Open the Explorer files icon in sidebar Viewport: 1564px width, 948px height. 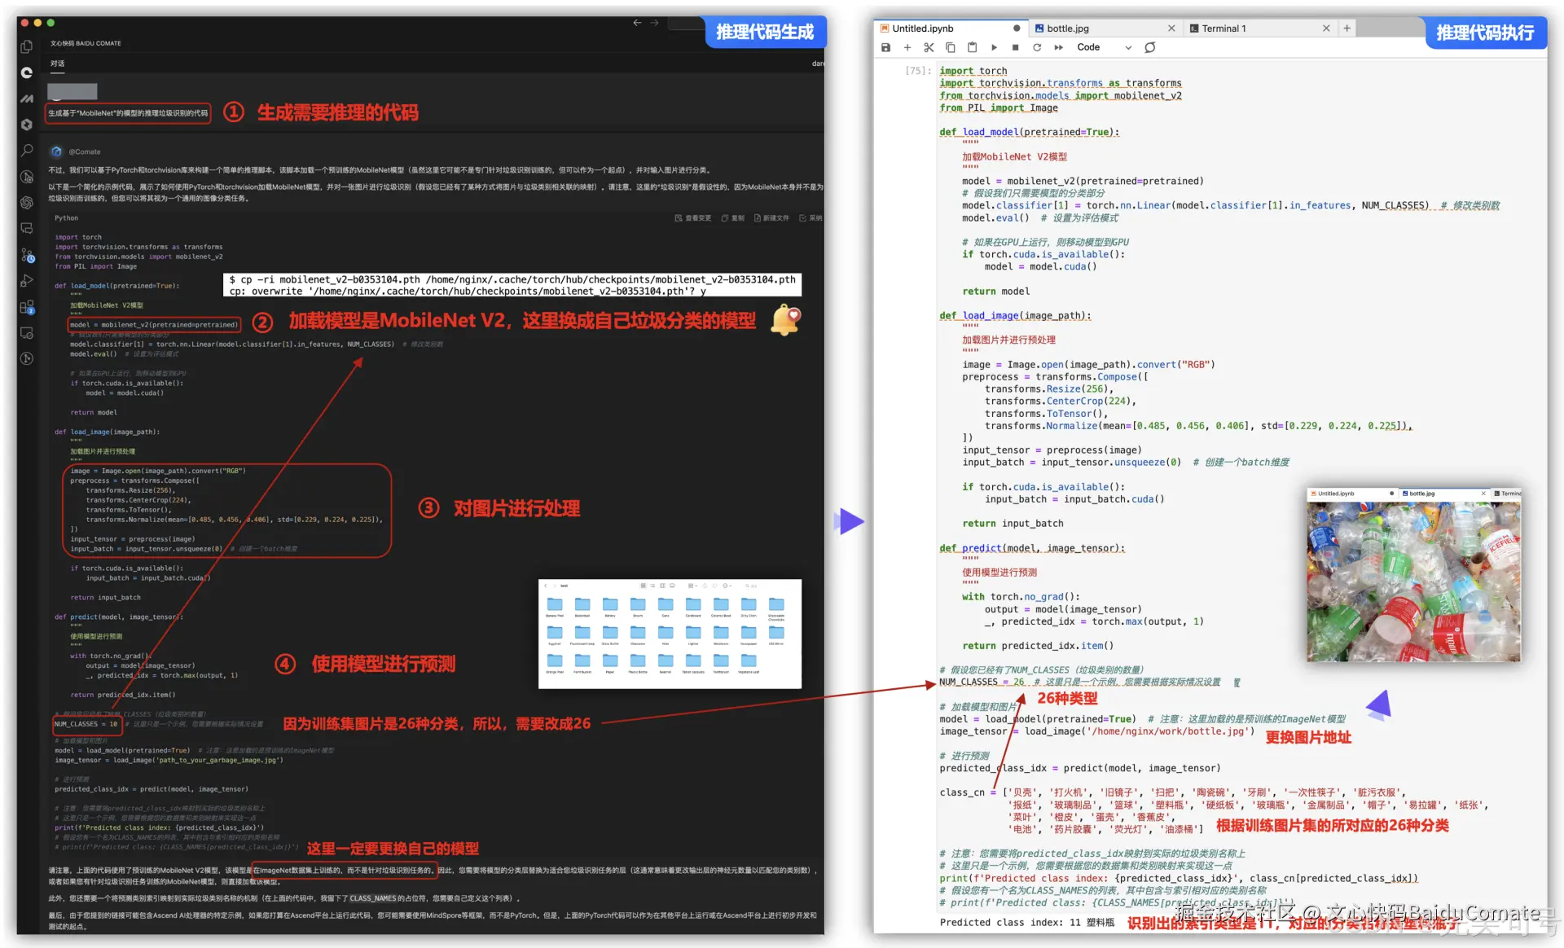tap(27, 46)
